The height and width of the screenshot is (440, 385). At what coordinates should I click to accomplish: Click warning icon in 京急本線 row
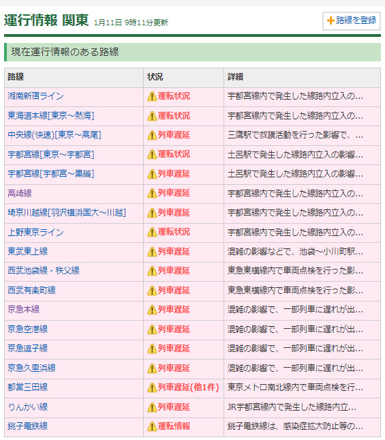152,310
